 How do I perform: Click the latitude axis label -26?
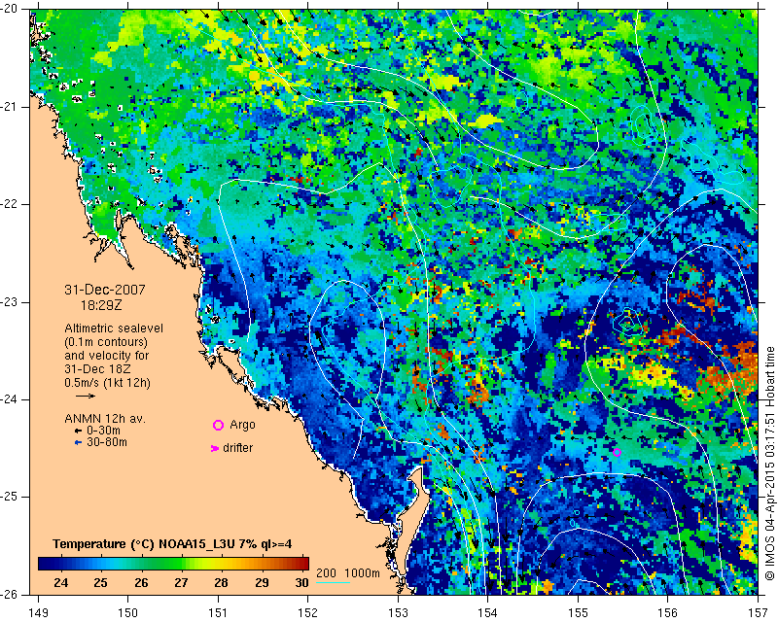tap(10, 594)
